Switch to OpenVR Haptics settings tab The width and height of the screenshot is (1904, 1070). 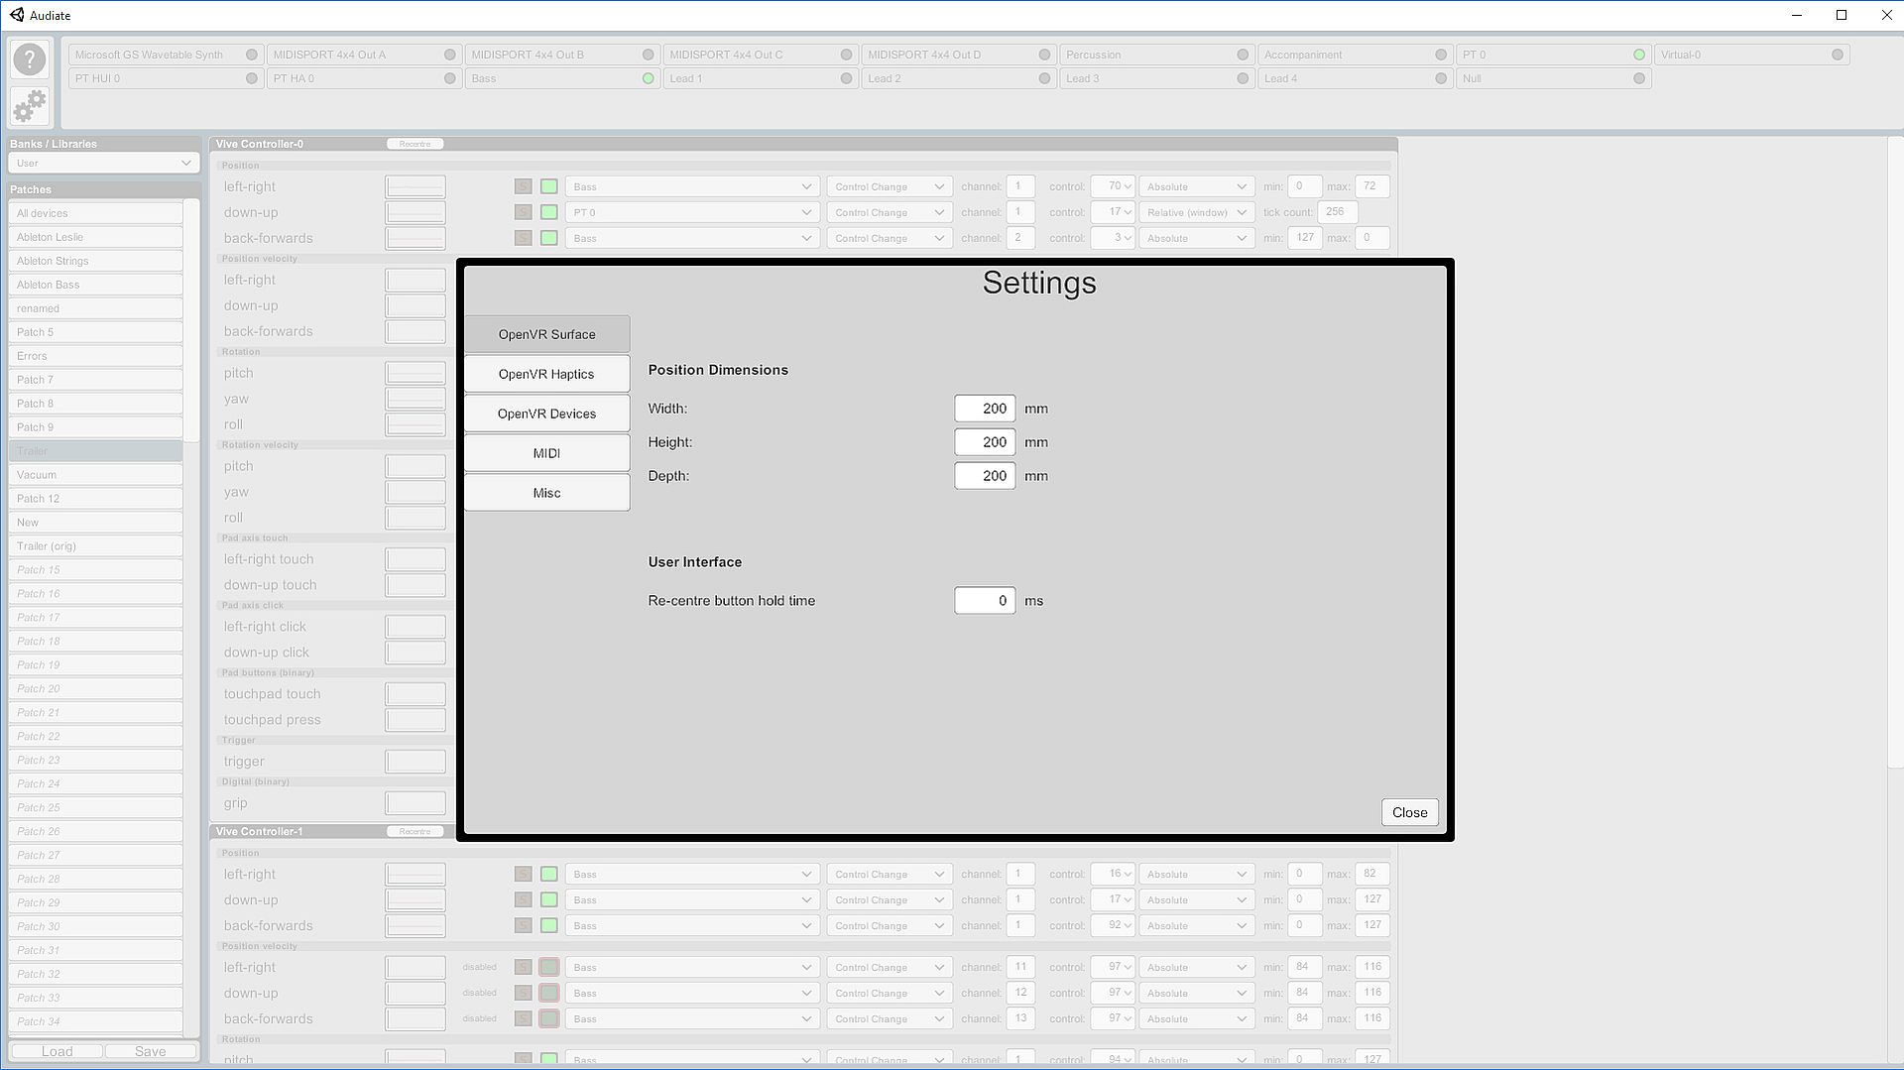(x=547, y=374)
